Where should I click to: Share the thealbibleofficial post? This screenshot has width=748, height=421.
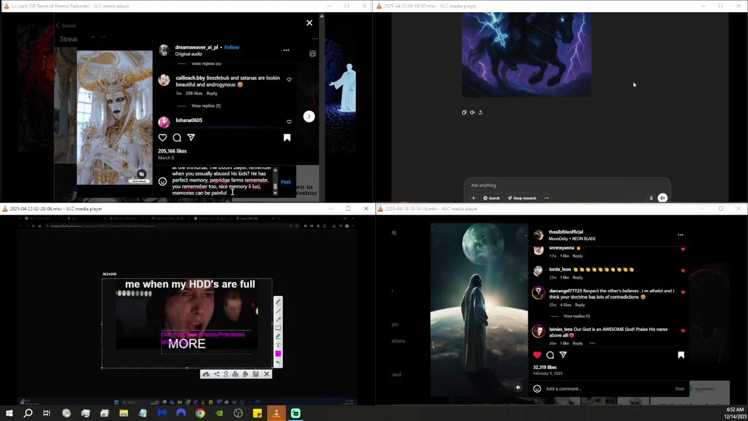point(563,355)
